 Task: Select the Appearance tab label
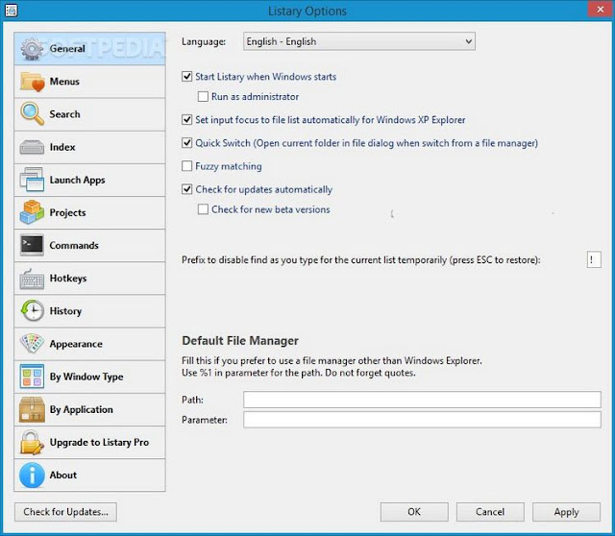[x=76, y=344]
